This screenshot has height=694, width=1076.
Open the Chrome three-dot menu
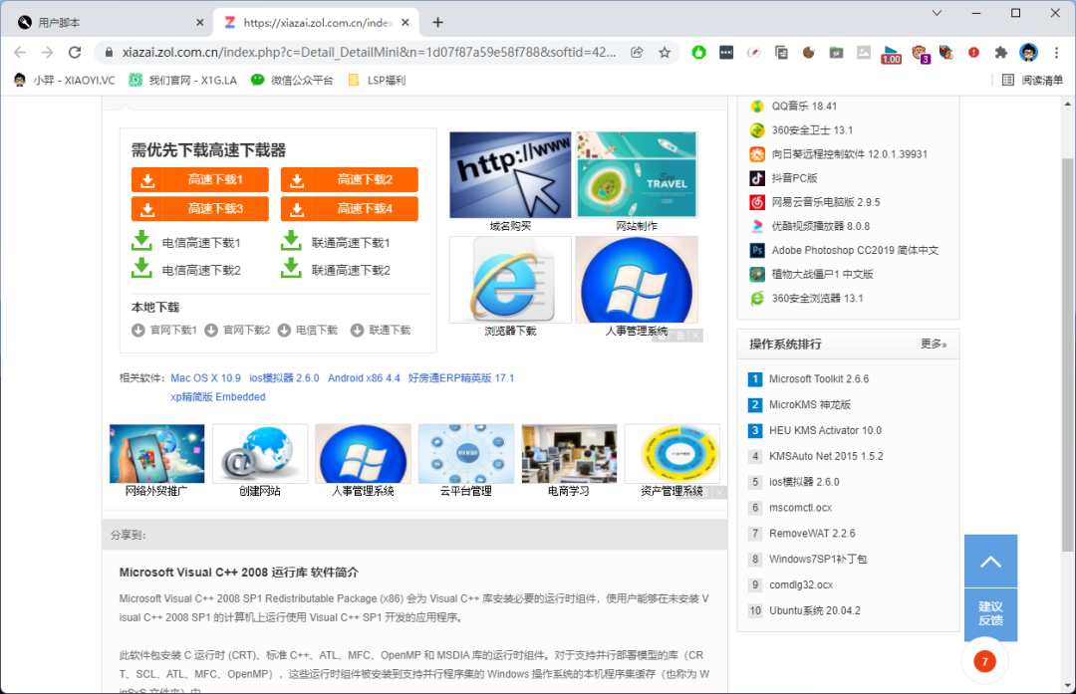click(1057, 52)
